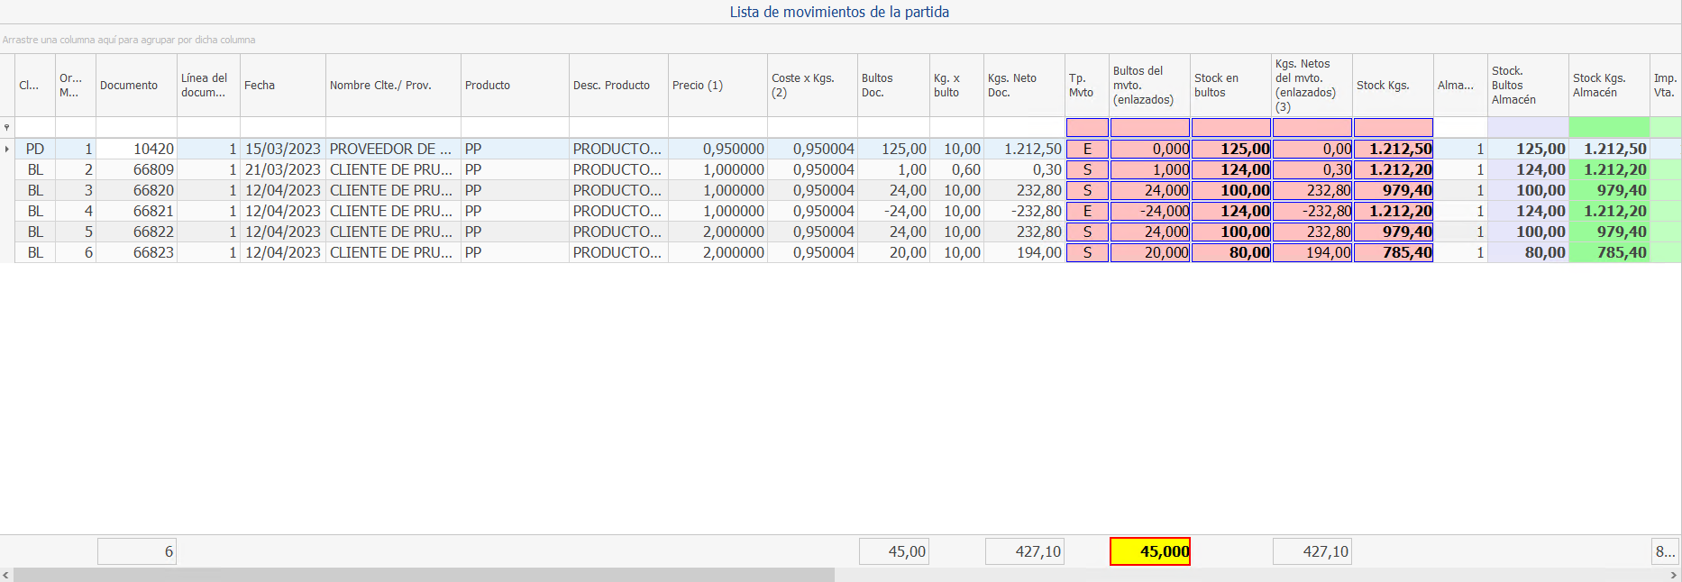Click the Stock Kgs. column header
The image size is (1682, 582).
[1394, 86]
